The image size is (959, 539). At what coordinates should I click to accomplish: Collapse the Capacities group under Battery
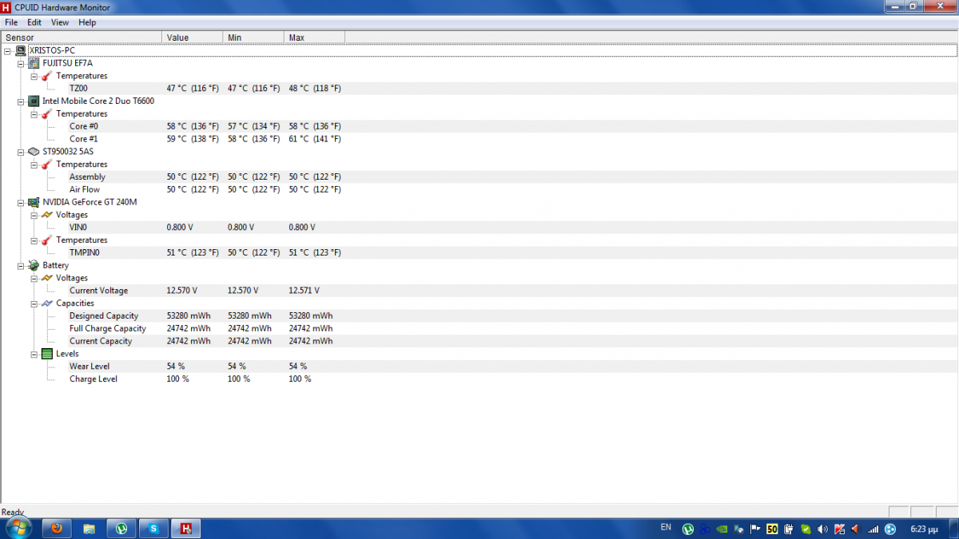click(34, 303)
